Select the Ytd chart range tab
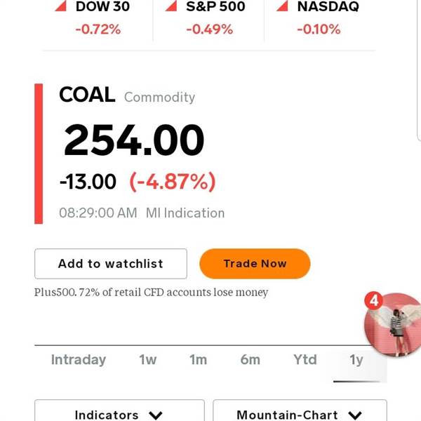Viewport: 421px width, 421px height. click(x=305, y=359)
